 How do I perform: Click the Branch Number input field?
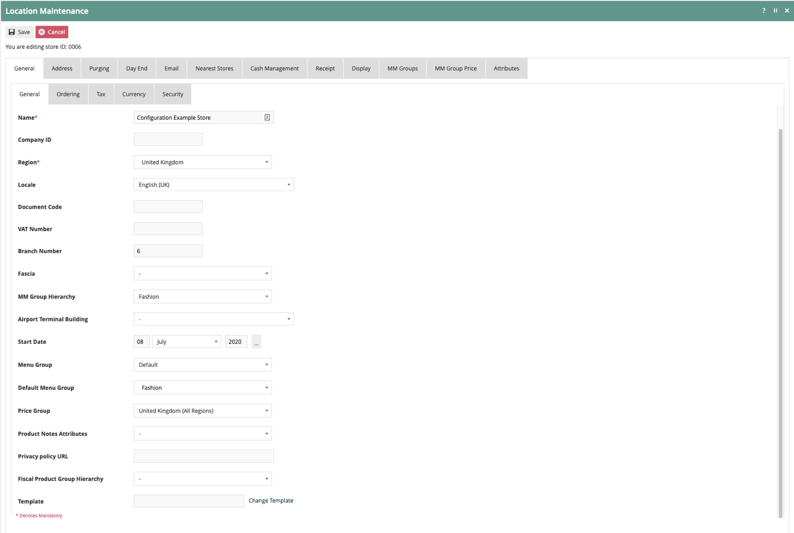pyautogui.click(x=168, y=251)
